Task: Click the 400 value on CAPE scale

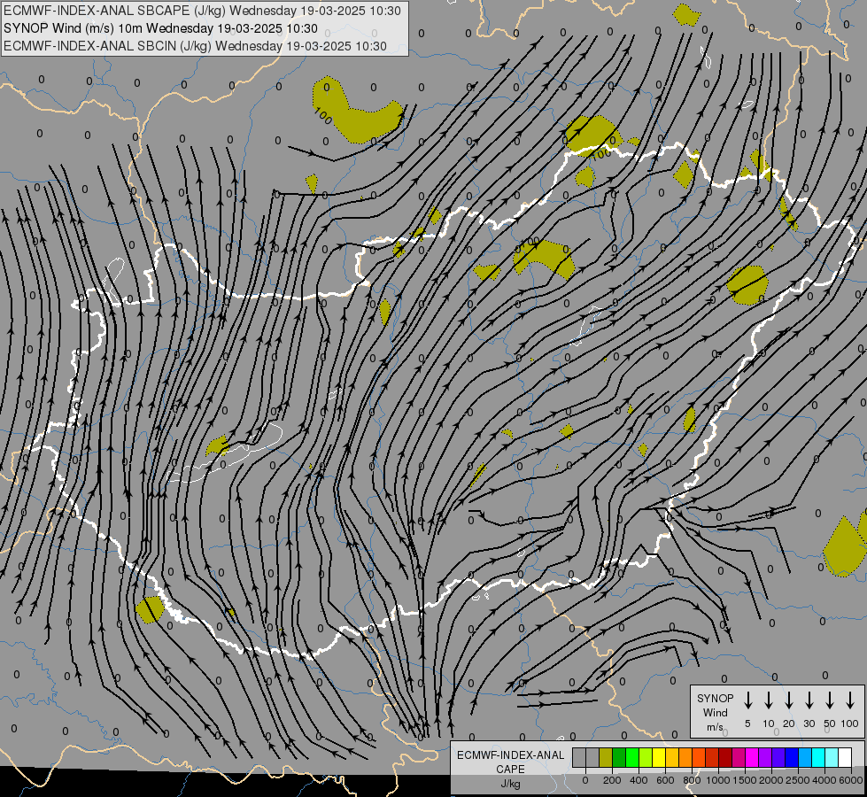Action: click(x=639, y=780)
